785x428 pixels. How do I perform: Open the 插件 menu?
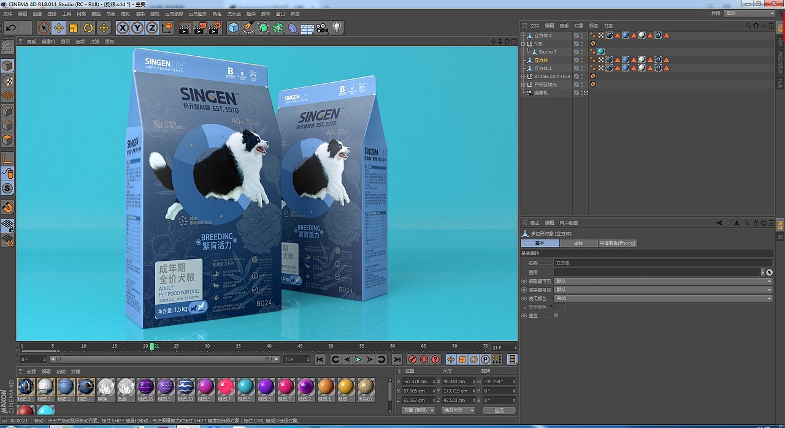[251, 13]
